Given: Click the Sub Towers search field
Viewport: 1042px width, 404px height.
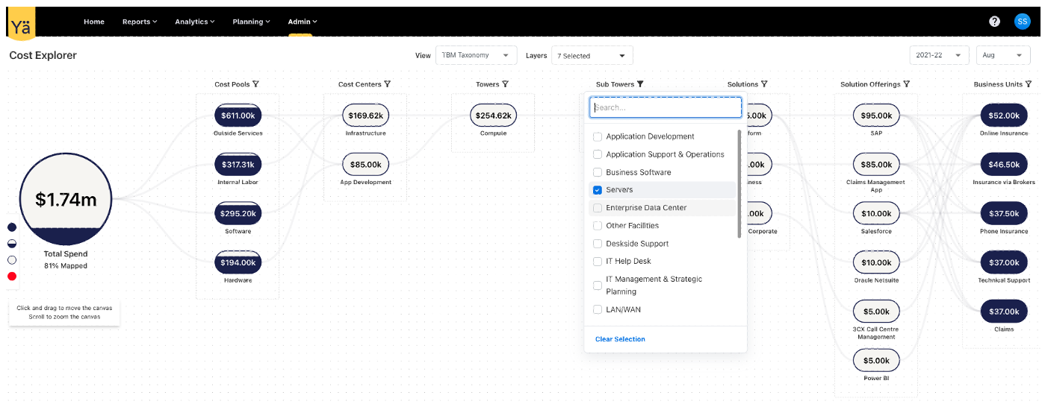Looking at the screenshot, I should point(666,107).
